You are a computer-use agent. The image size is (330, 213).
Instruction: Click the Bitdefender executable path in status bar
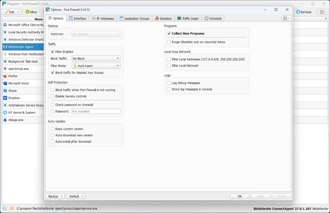57,208
